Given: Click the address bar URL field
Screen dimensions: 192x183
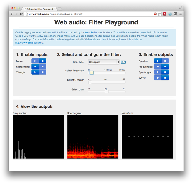Looking at the screenshot, I should point(91,14).
